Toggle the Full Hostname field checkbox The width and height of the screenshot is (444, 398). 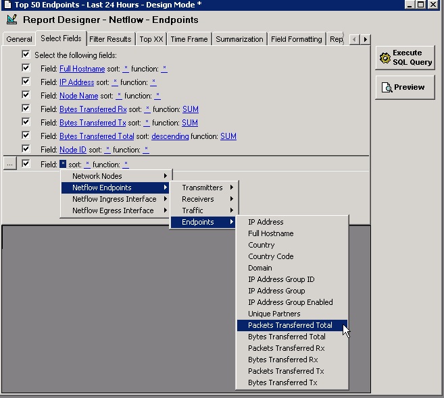(26, 68)
